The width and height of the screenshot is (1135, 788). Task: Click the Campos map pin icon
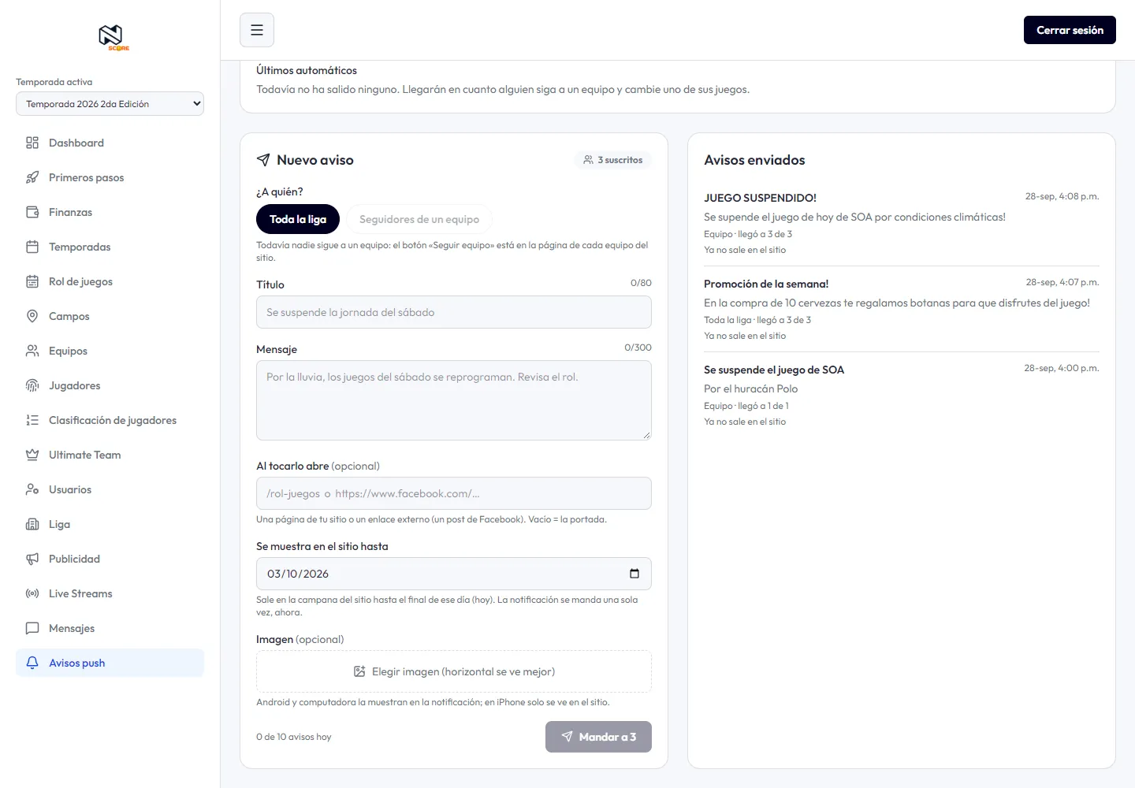[x=32, y=316]
